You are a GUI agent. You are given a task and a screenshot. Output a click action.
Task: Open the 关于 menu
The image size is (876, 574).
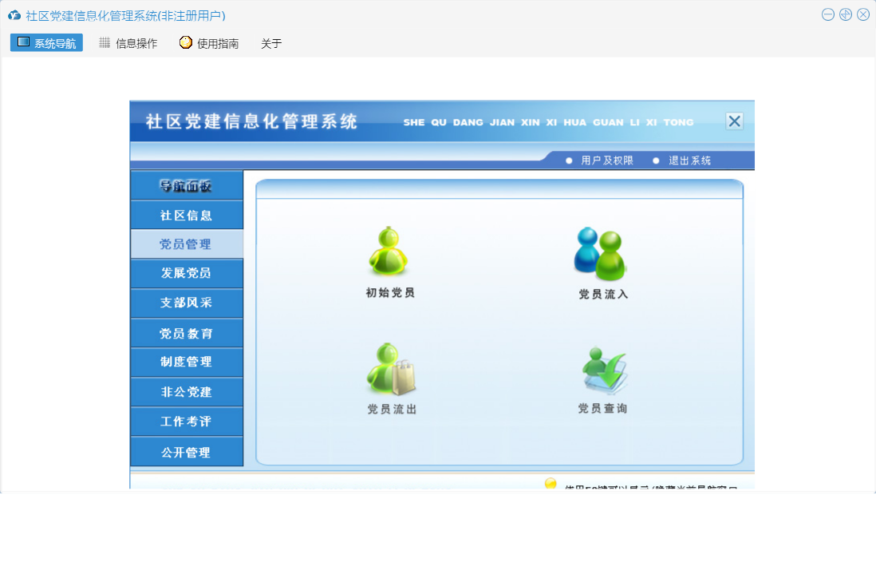271,44
